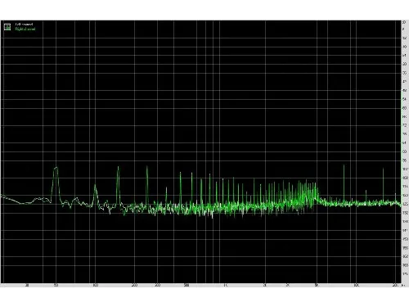The image size is (409, 307).
Task: Click the tall isolated peak near 8 kHz
Action: (344, 183)
